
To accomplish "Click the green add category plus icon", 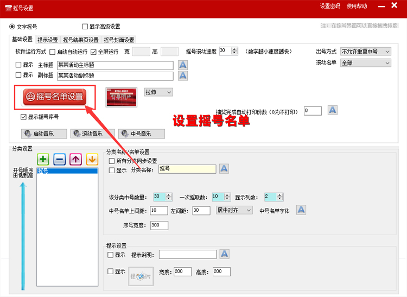I will [x=43, y=159].
